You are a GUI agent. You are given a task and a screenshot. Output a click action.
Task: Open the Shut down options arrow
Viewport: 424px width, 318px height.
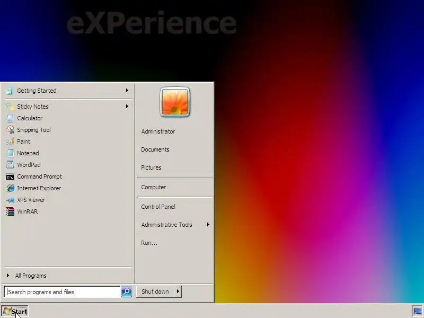click(x=178, y=291)
